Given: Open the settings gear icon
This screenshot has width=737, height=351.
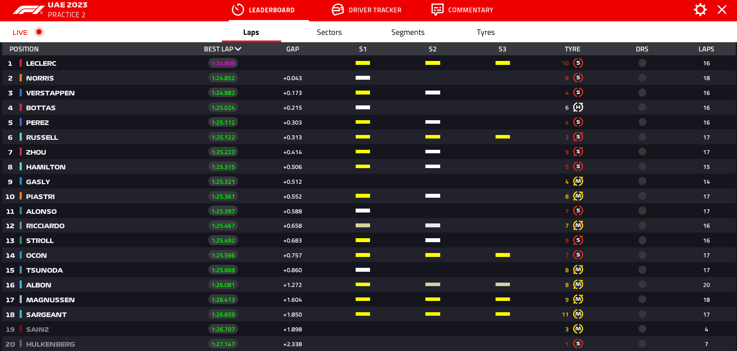Looking at the screenshot, I should pos(700,10).
